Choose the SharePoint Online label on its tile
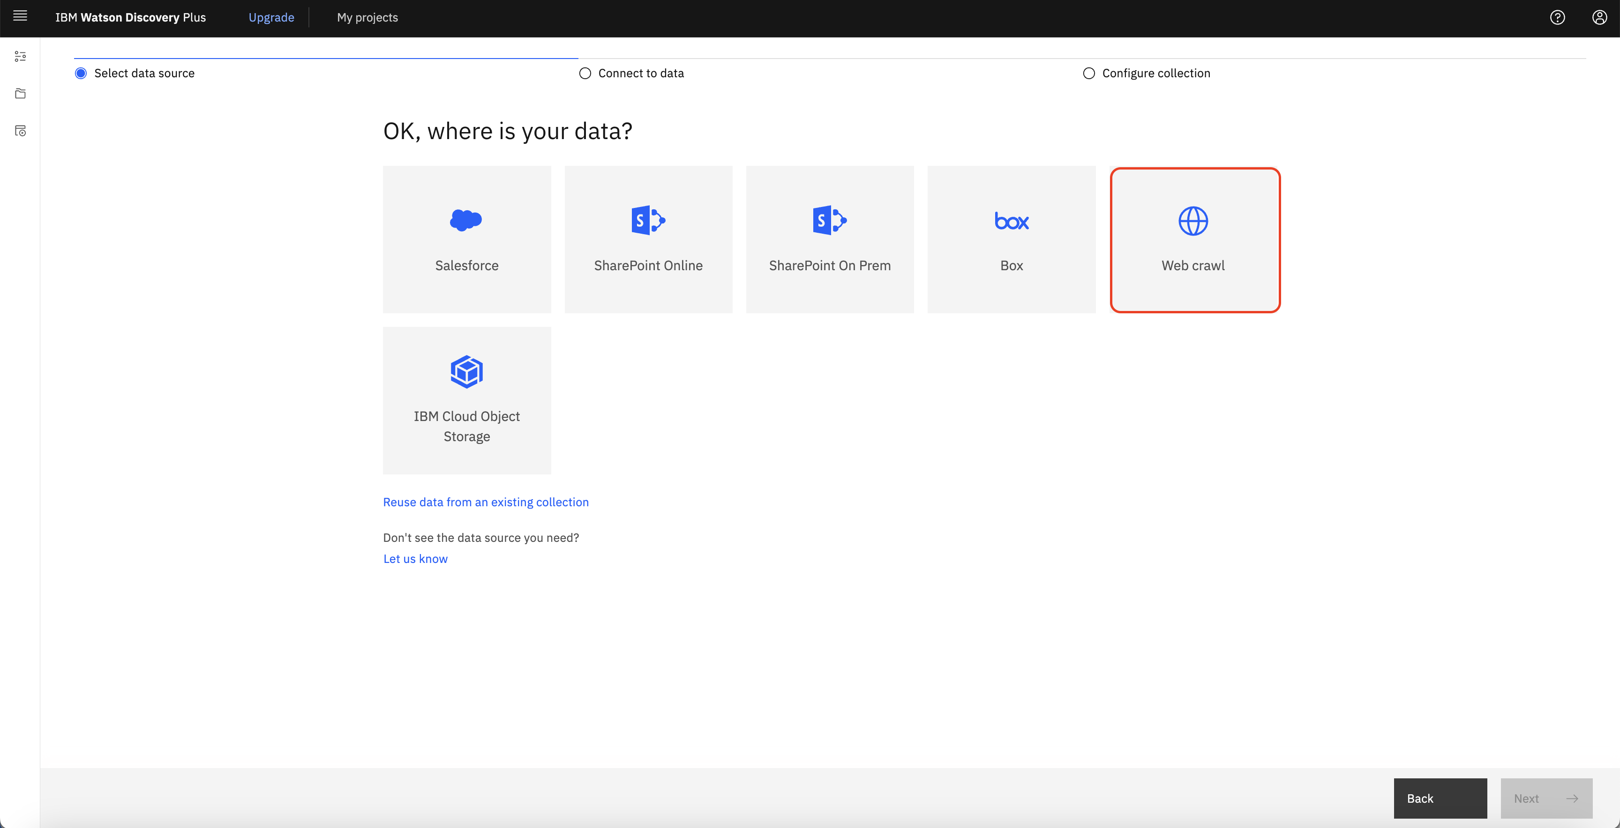Image resolution: width=1620 pixels, height=828 pixels. [648, 266]
